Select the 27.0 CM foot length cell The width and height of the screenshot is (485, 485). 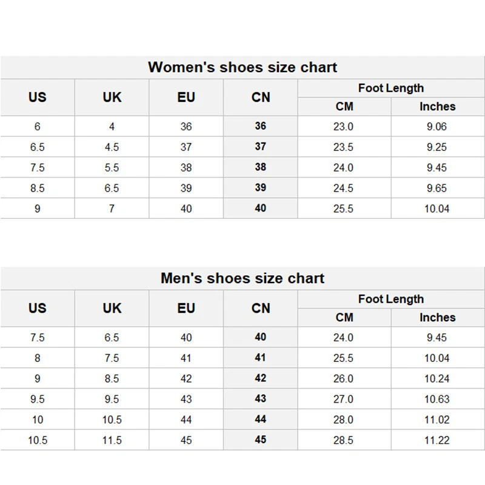343,399
